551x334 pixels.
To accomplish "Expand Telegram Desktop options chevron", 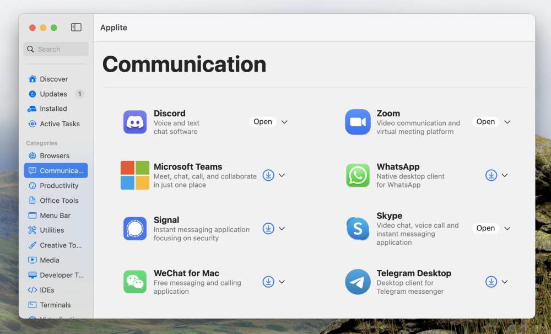I will (x=505, y=282).
